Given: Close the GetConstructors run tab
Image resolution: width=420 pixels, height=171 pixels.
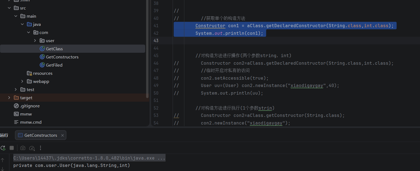Looking at the screenshot, I should pos(63,135).
